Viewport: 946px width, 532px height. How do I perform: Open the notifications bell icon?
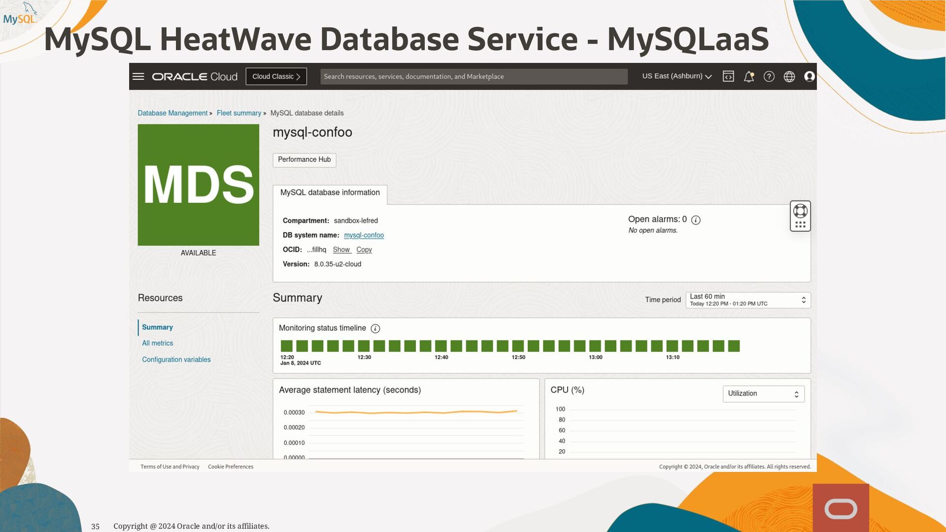click(749, 76)
